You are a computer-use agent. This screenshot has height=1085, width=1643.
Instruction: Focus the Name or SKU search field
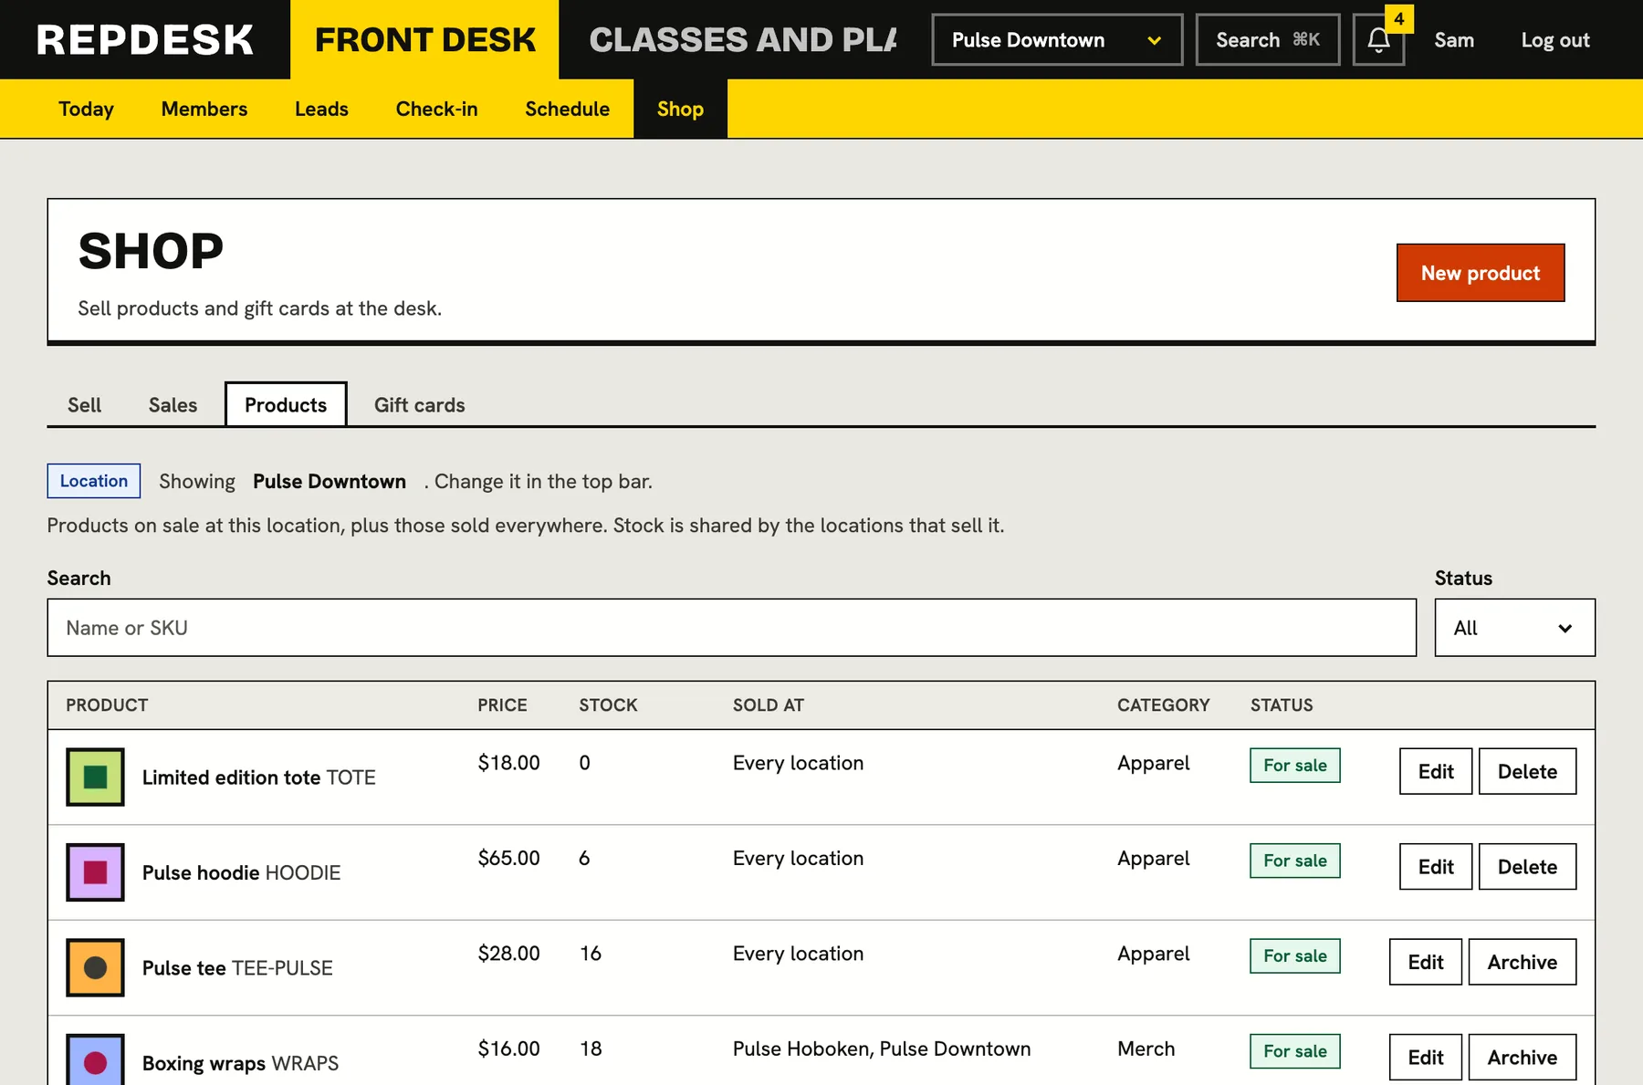(732, 628)
